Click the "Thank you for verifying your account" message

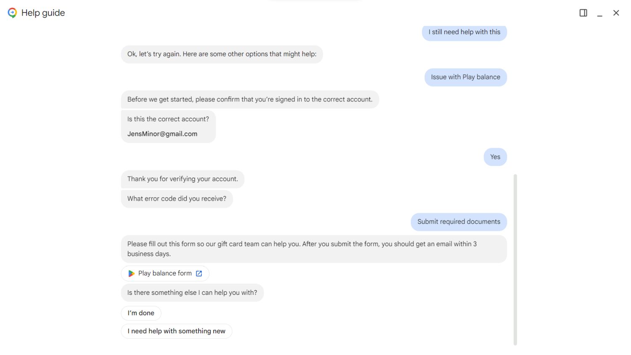coord(183,179)
